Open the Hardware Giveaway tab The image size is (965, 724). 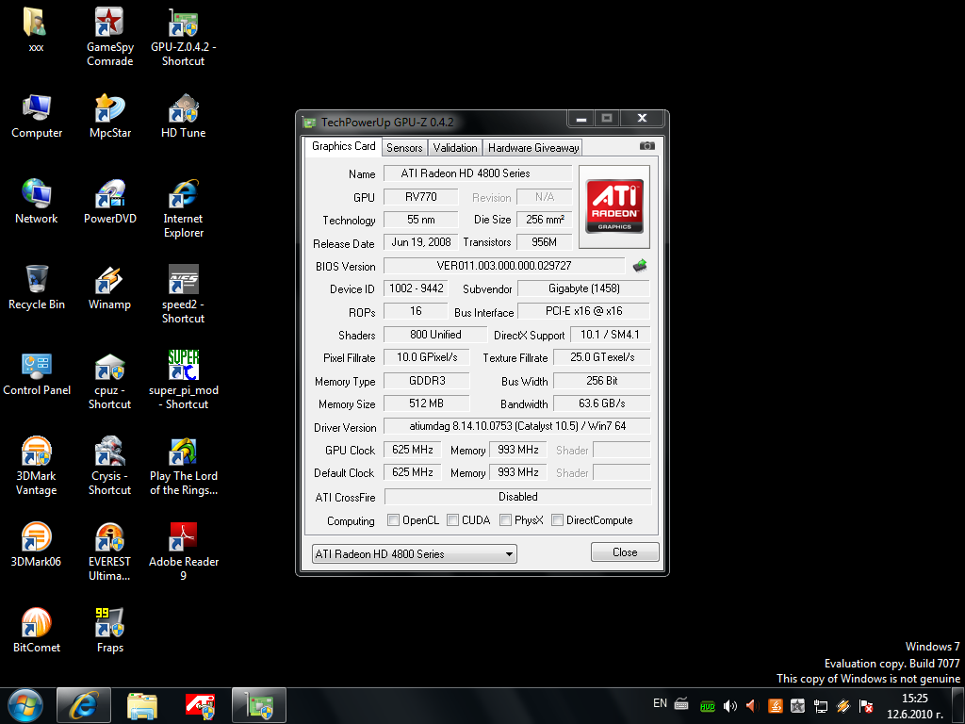point(533,148)
